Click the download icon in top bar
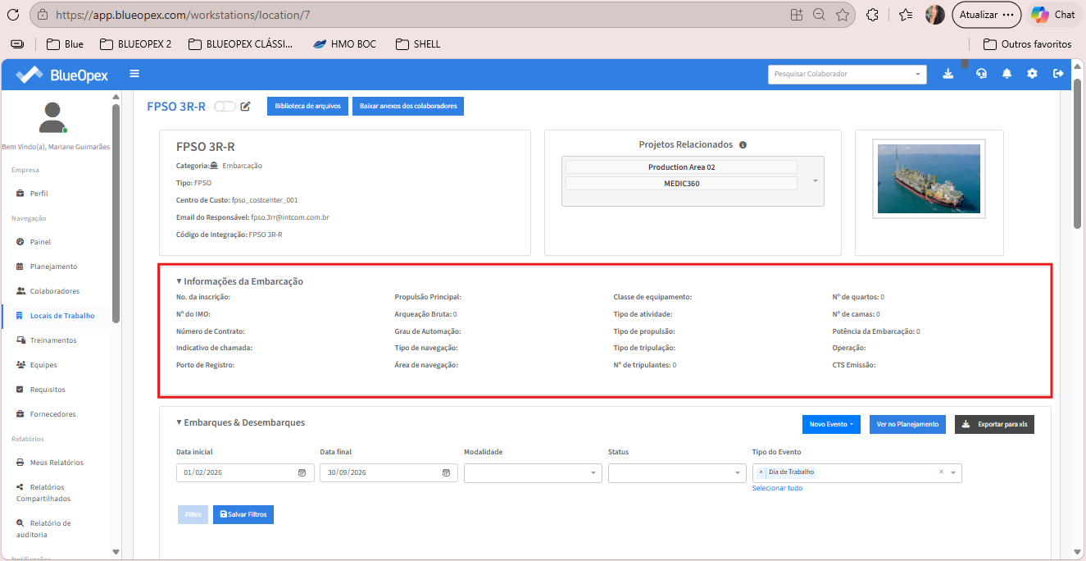The image size is (1086, 561). click(948, 74)
